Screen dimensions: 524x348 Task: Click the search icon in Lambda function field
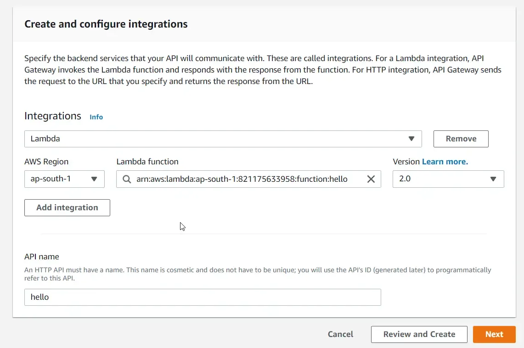126,179
